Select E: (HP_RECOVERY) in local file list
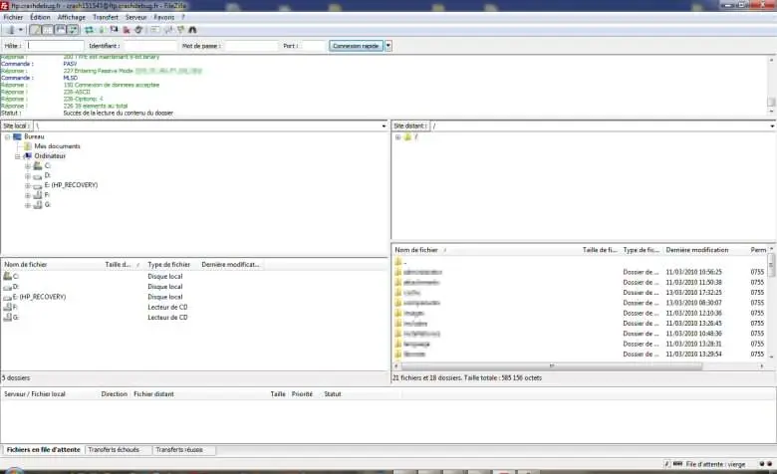The width and height of the screenshot is (777, 474). point(194,297)
